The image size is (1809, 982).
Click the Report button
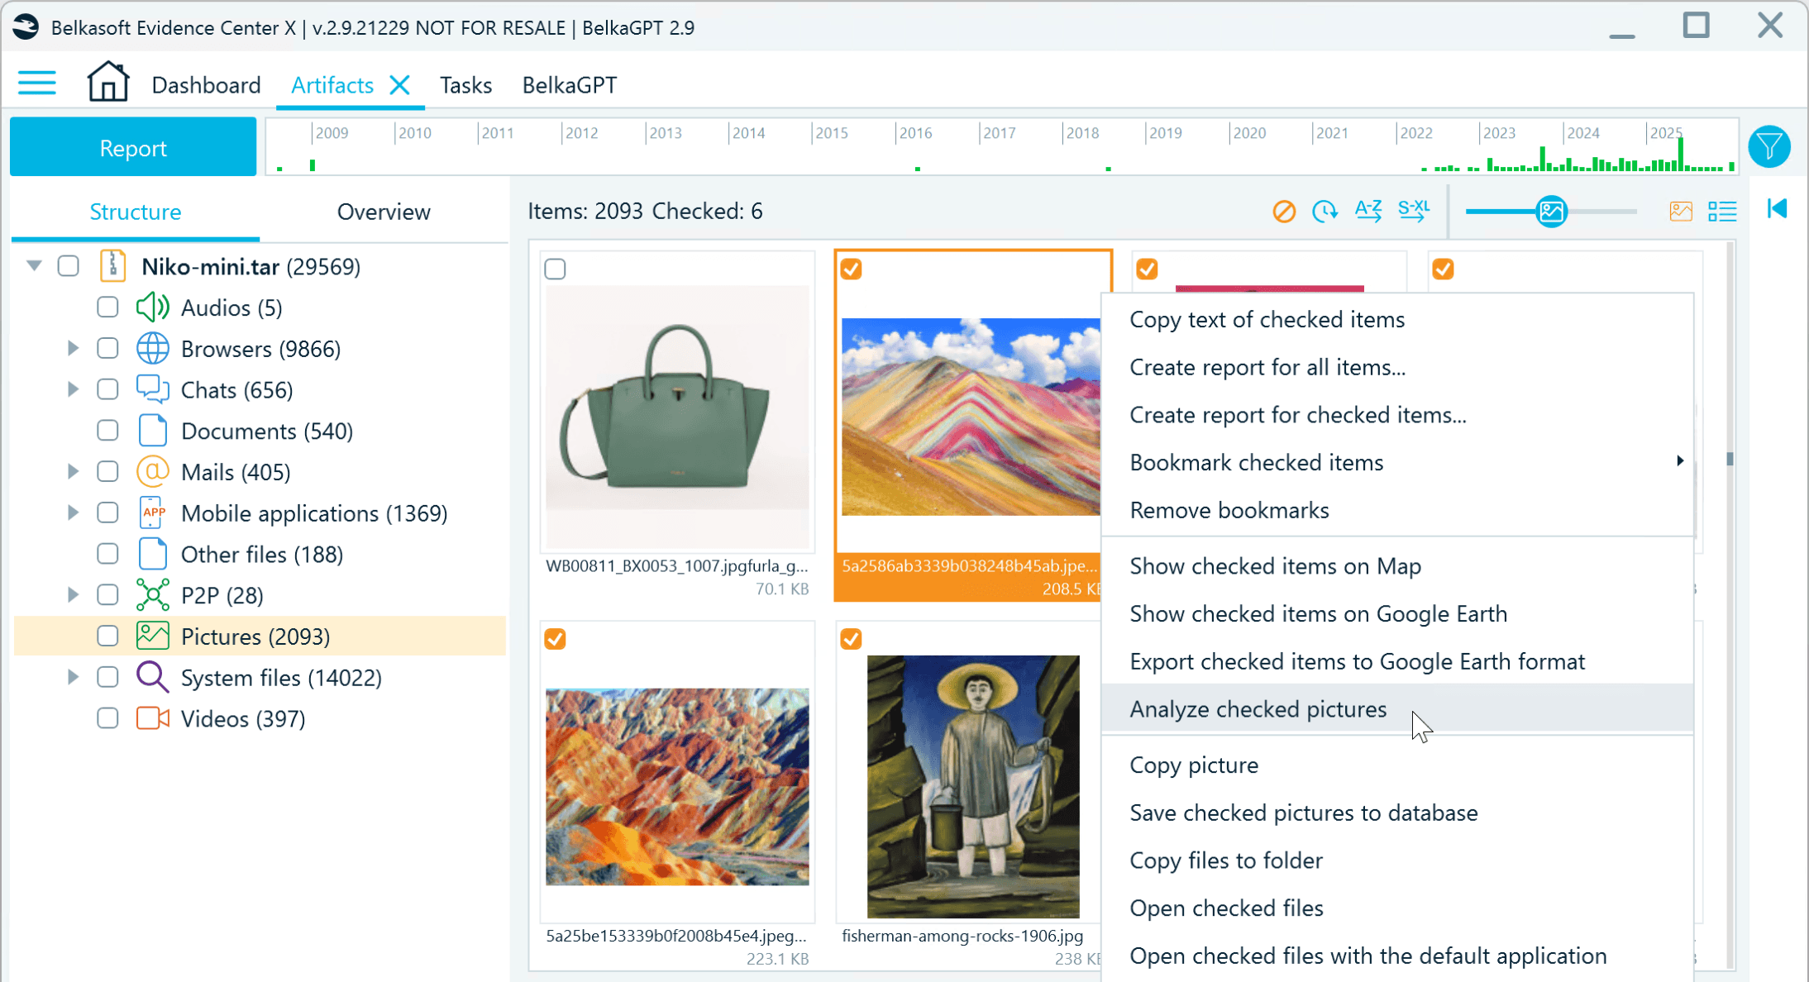click(x=133, y=148)
